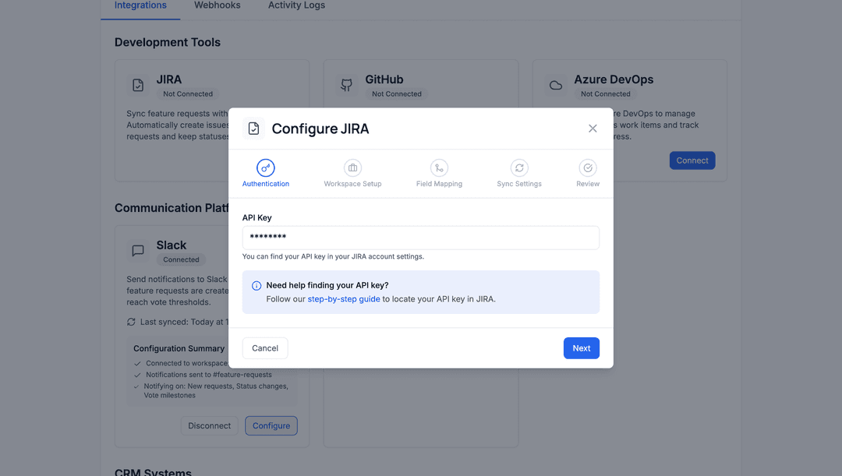This screenshot has width=842, height=476.
Task: Open the Activity Logs tab
Action: pyautogui.click(x=296, y=5)
